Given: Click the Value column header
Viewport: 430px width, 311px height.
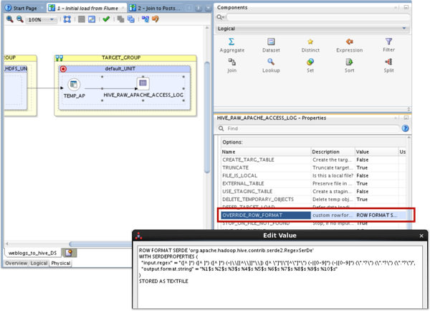Looking at the screenshot, I should (x=376, y=152).
